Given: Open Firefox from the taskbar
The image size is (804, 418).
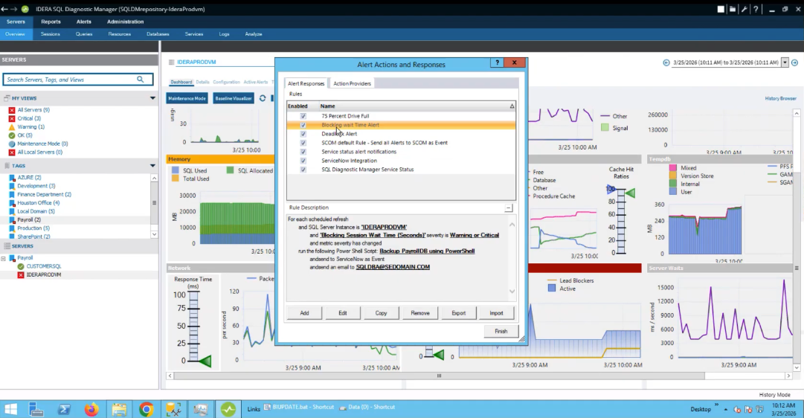Looking at the screenshot, I should coord(91,409).
